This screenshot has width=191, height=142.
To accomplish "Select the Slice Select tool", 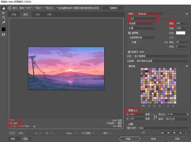I will 4,13.
